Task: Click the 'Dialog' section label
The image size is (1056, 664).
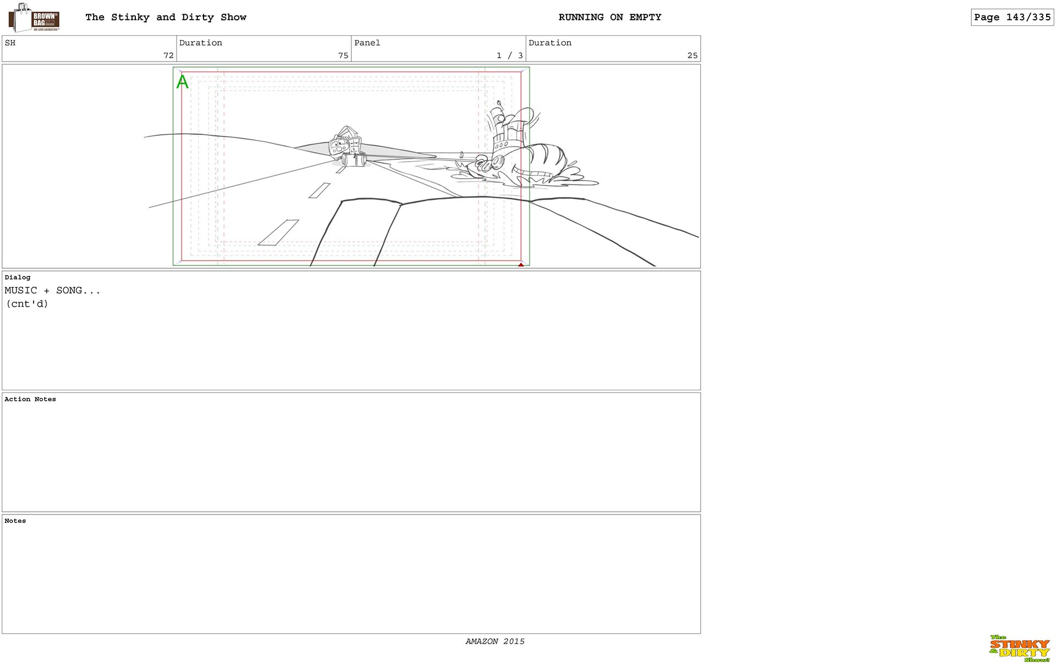Action: [18, 278]
